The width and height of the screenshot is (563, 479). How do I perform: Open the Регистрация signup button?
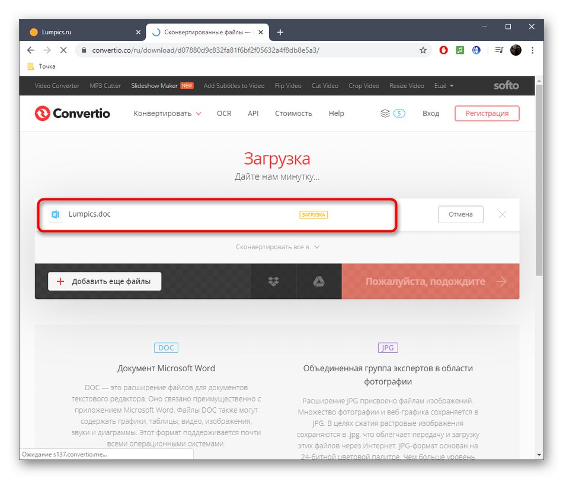point(487,113)
